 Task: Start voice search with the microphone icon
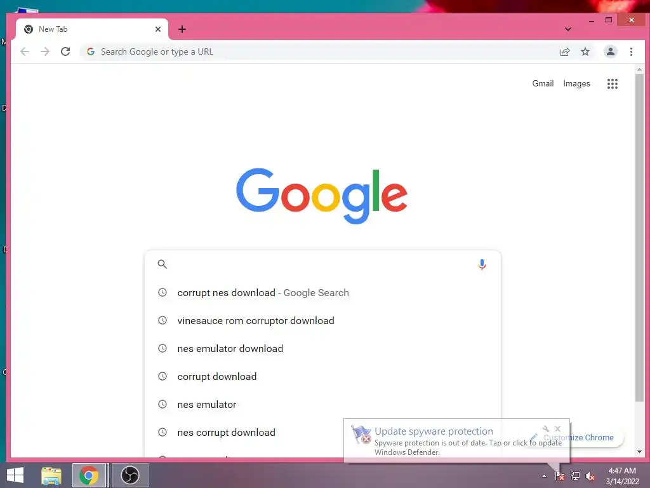[482, 264]
